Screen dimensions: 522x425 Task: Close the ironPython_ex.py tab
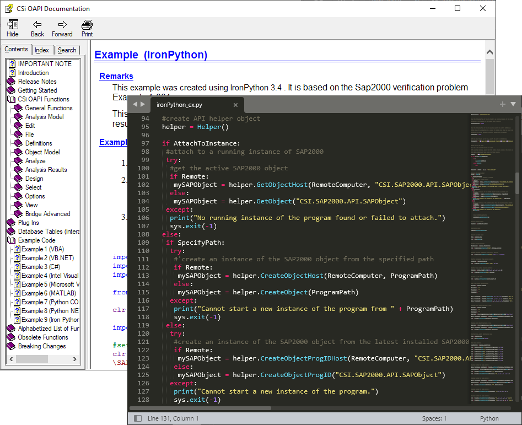(x=235, y=105)
